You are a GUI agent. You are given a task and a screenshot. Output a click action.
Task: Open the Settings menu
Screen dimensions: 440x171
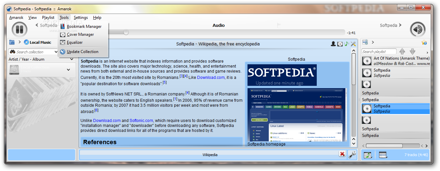tap(81, 18)
